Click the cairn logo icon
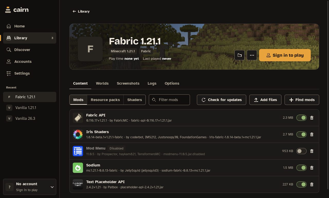The height and width of the screenshot is (198, 329). click(8, 10)
